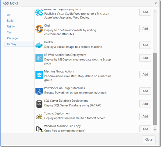Switch to the Utility category
The height and width of the screenshot is (147, 161).
(x=11, y=26)
